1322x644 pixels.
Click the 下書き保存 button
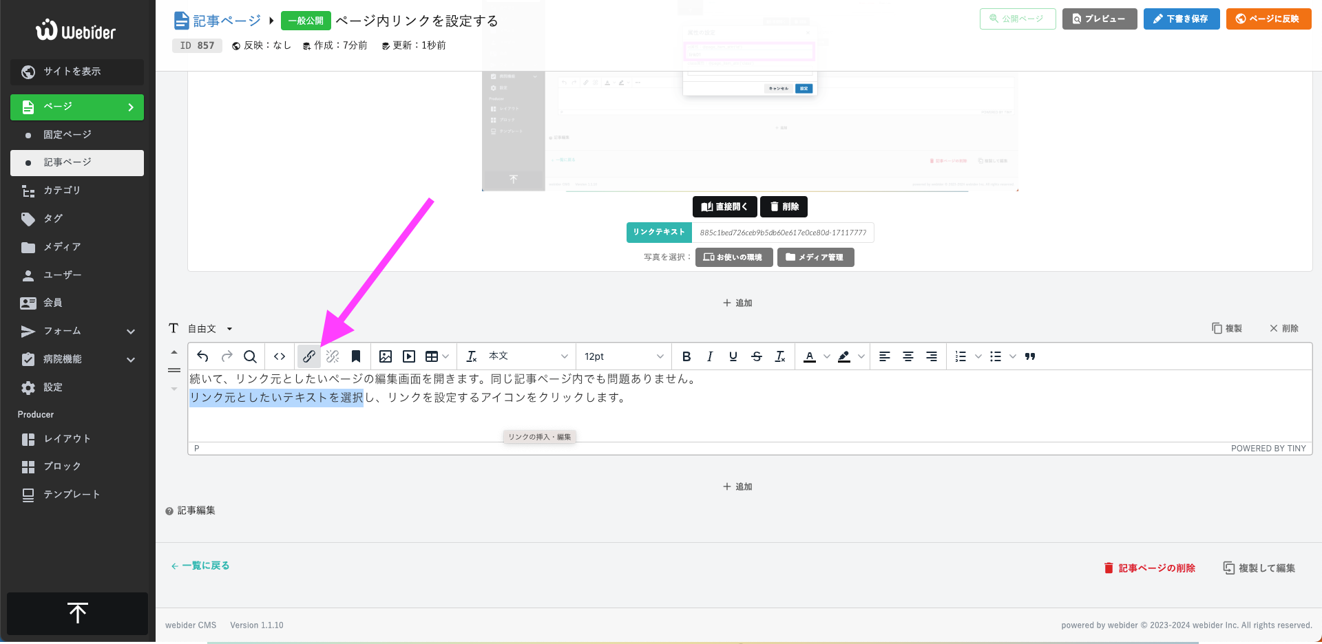click(1181, 19)
